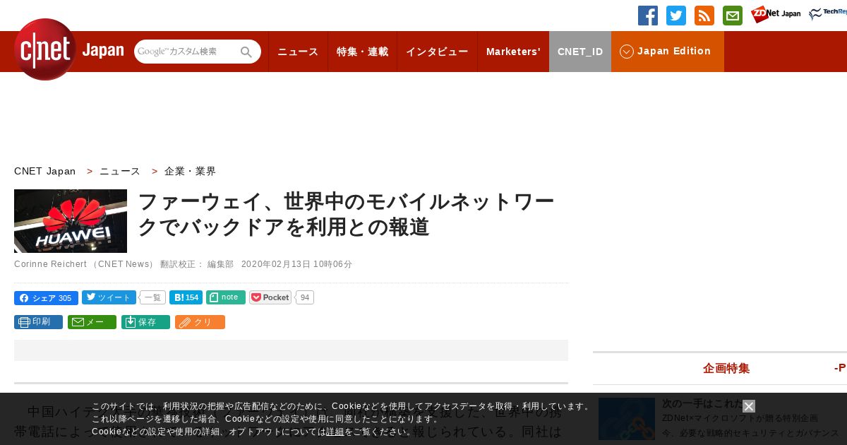
Task: Open the Twitter icon in the top bar
Action: pos(676,16)
